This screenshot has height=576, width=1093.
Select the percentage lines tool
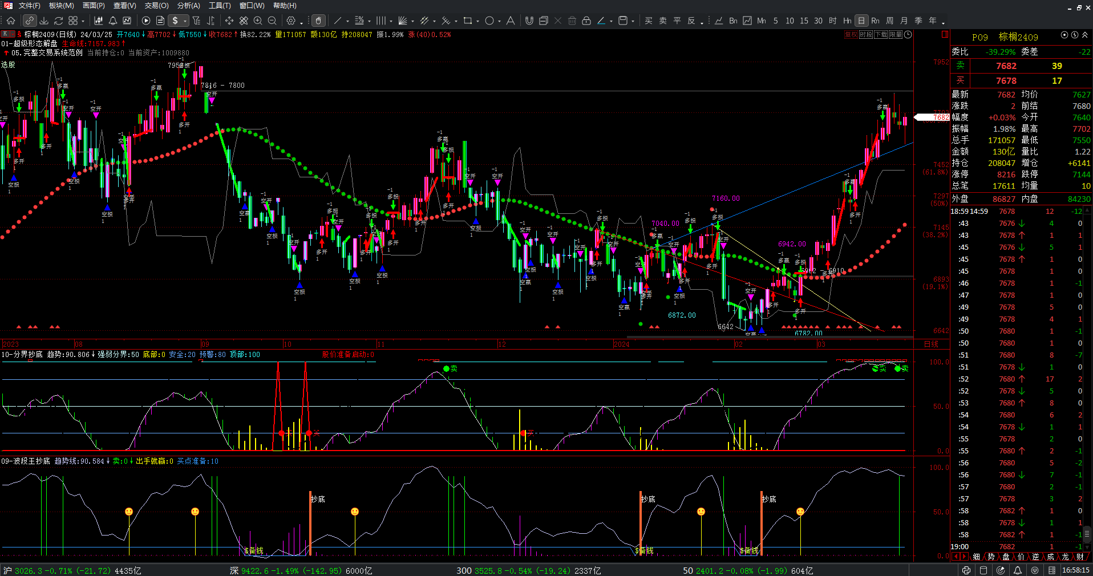(x=359, y=21)
